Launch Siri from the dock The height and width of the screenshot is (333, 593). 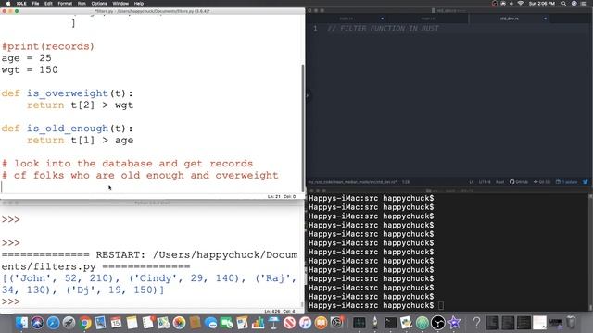click(x=37, y=323)
